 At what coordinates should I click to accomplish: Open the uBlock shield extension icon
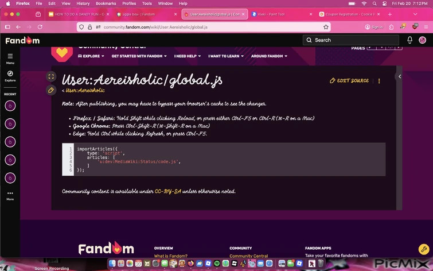pyautogui.click(x=415, y=26)
